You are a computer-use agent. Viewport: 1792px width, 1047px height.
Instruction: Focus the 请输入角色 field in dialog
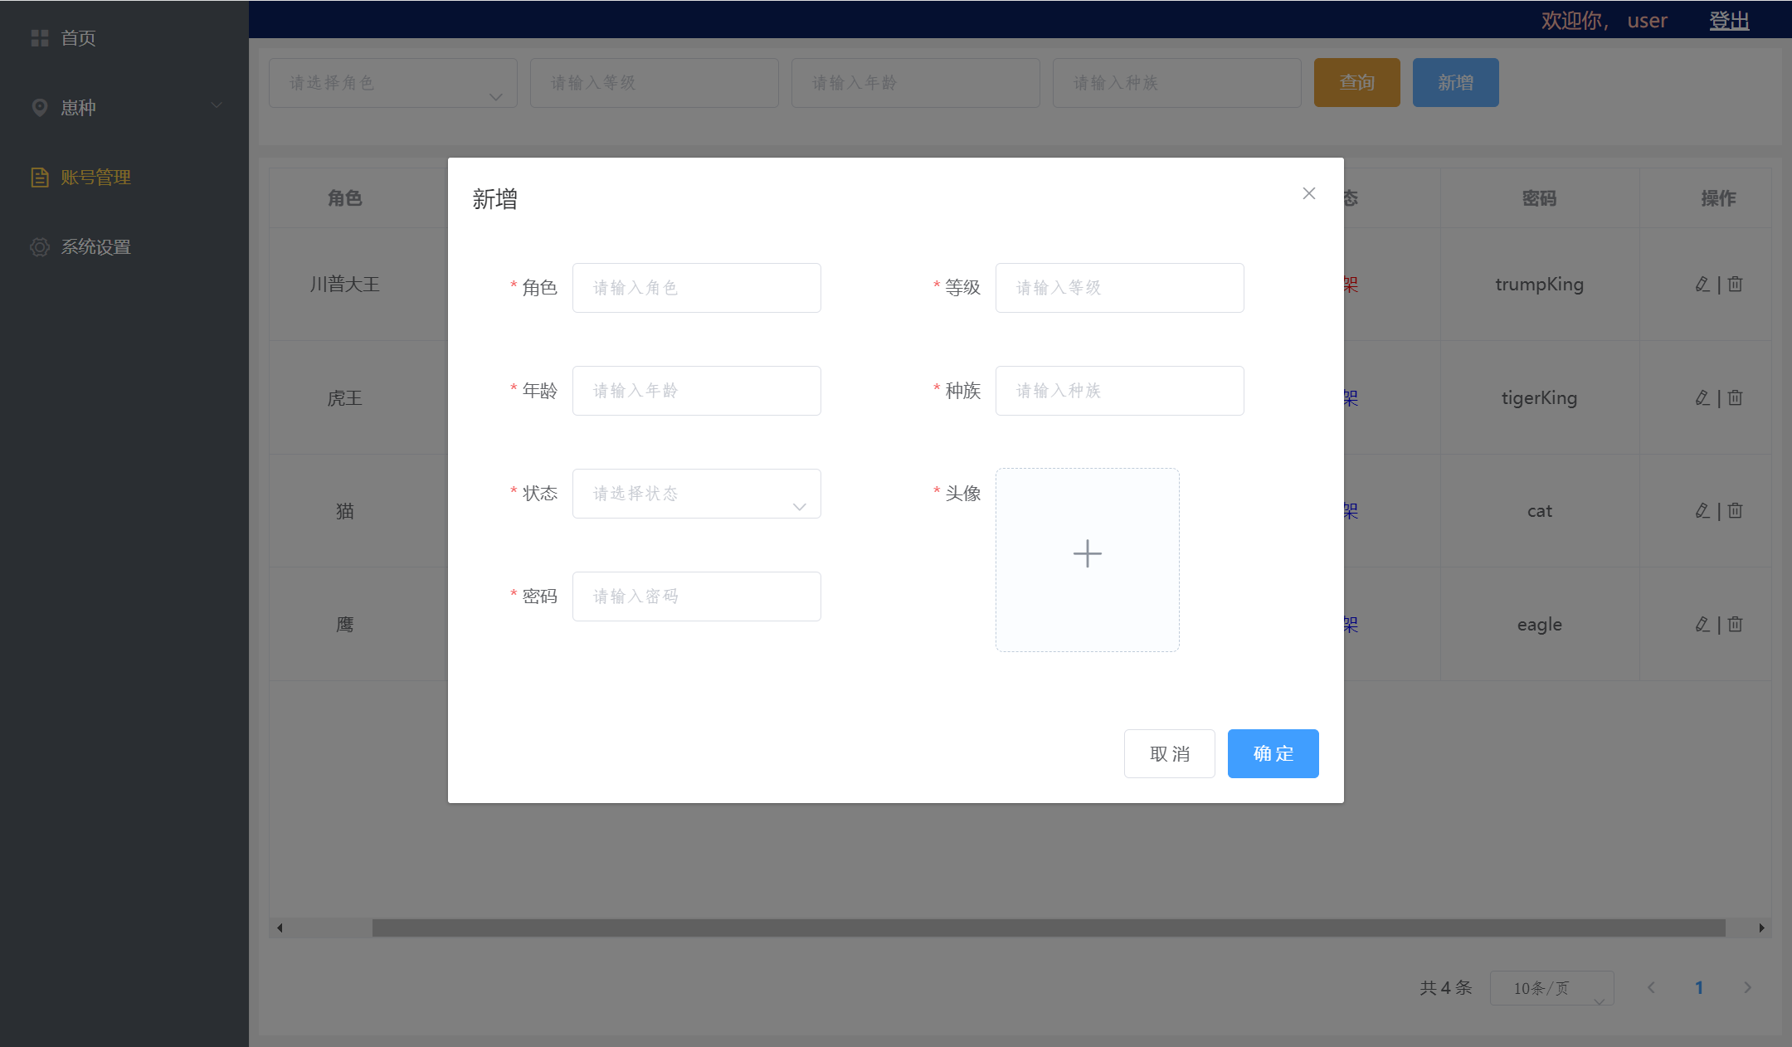697,288
